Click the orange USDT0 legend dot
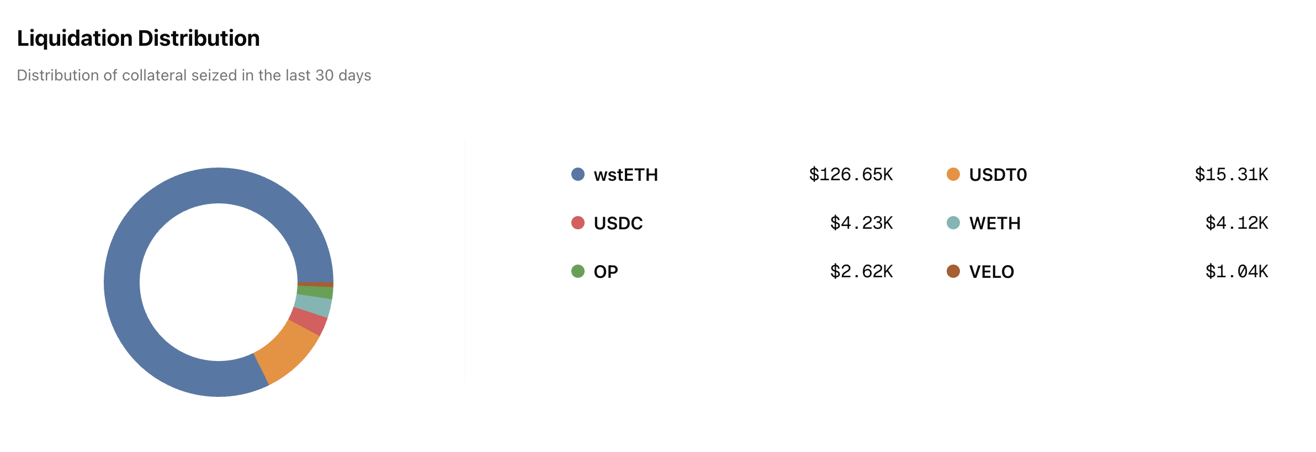1316x452 pixels. (953, 174)
